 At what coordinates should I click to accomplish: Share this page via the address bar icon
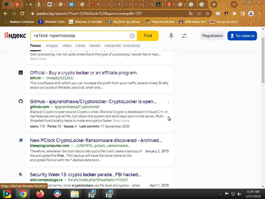[x=199, y=13]
